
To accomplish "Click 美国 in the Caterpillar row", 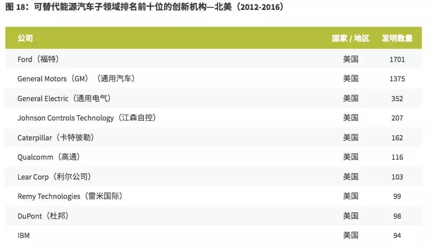I will (x=351, y=137).
